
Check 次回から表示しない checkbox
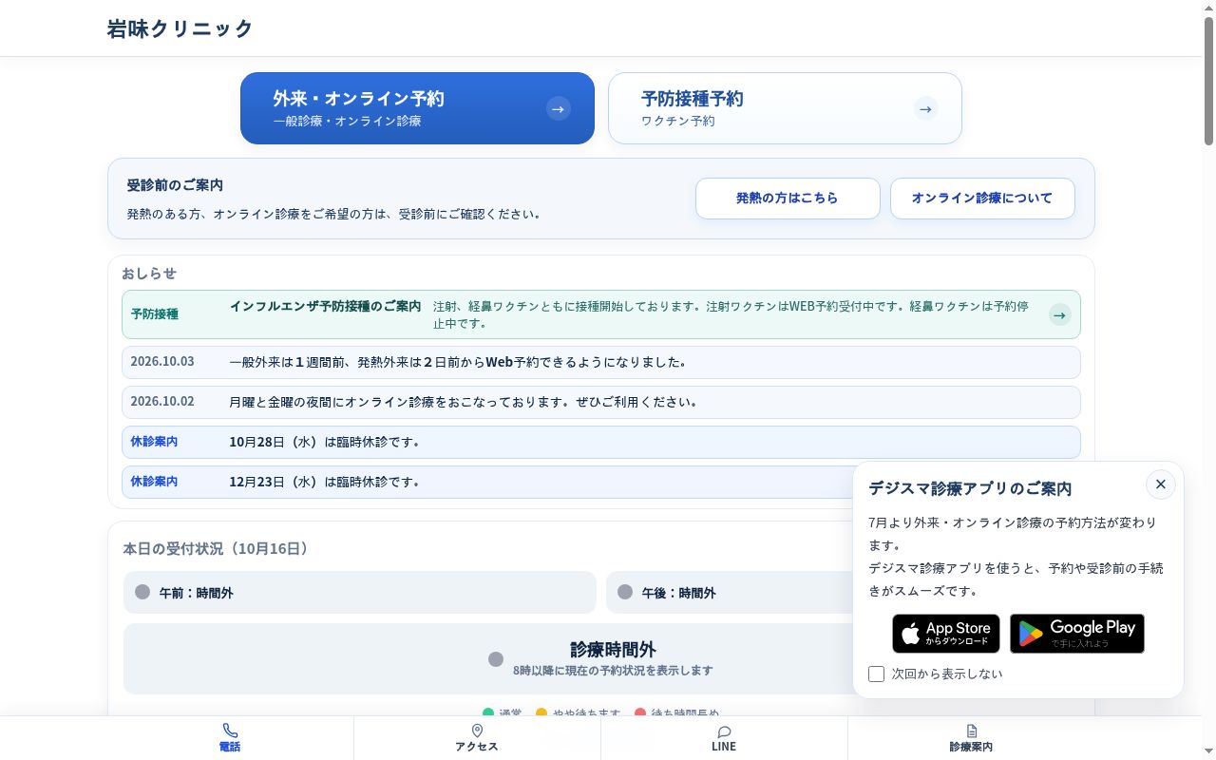coord(876,674)
